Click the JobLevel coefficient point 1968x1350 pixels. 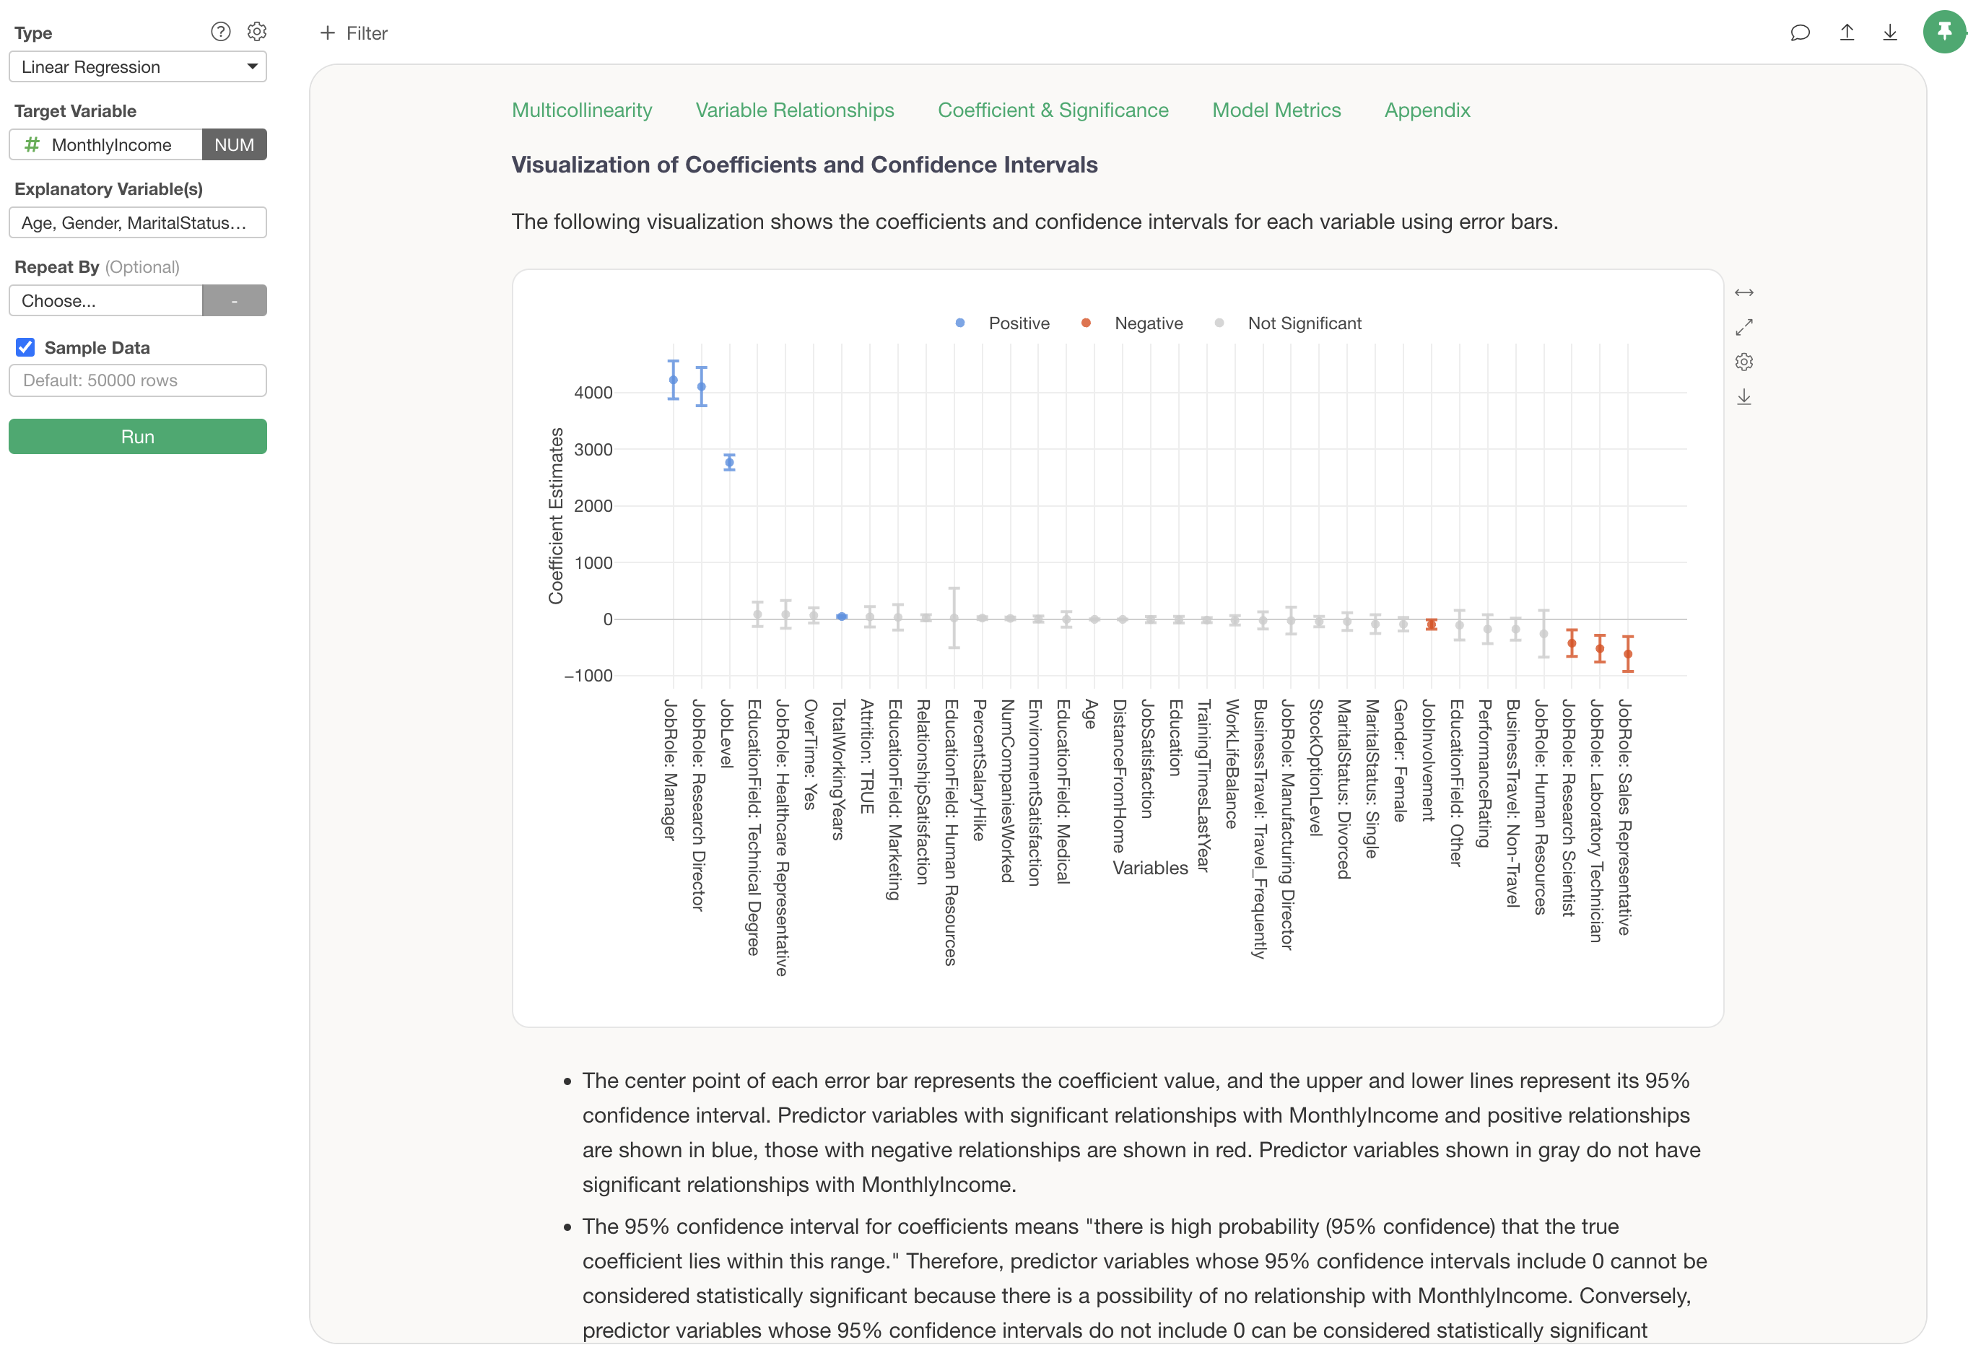[729, 463]
